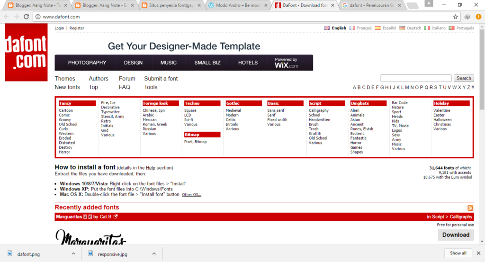Image resolution: width=485 pixels, height=262 pixels.
Task: Switch to Situs penyedia font tab
Action: pyautogui.click(x=171, y=5)
